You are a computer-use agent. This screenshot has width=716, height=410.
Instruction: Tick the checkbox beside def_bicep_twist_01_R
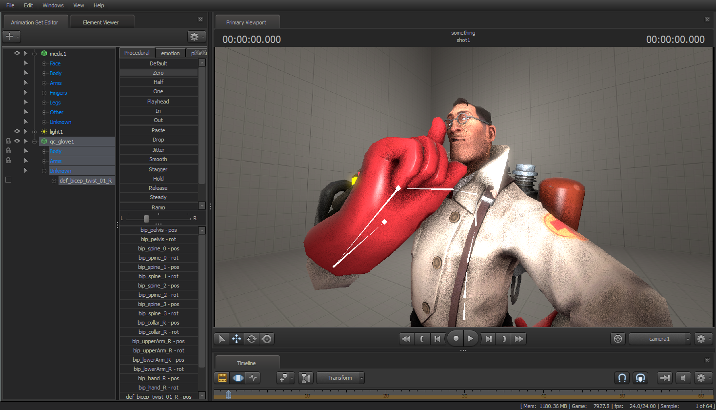(8, 180)
